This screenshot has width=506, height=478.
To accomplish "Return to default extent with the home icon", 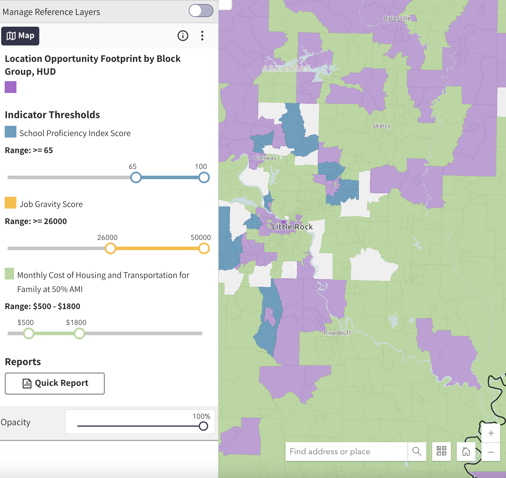I will (466, 452).
